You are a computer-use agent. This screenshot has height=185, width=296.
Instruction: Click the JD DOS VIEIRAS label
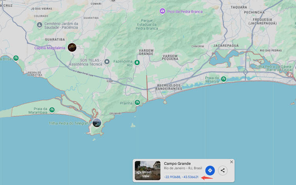[x=41, y=9]
